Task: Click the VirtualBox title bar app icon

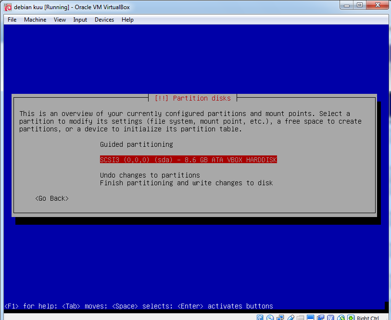Action: coord(8,7)
